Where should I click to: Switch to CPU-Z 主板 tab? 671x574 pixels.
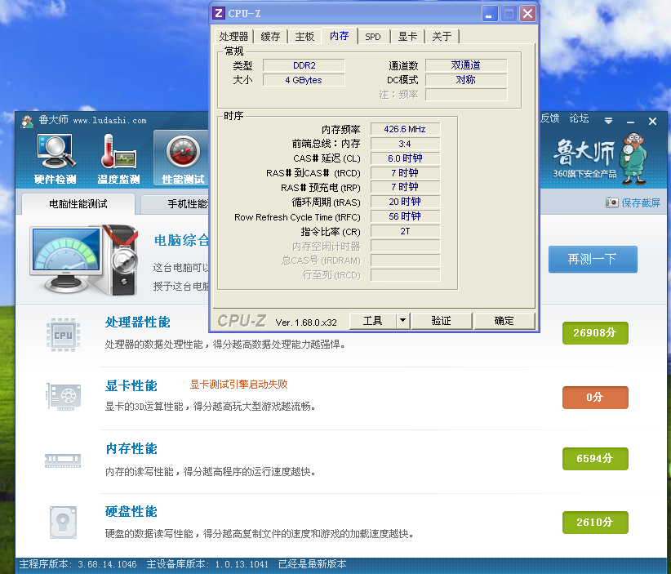(x=304, y=37)
